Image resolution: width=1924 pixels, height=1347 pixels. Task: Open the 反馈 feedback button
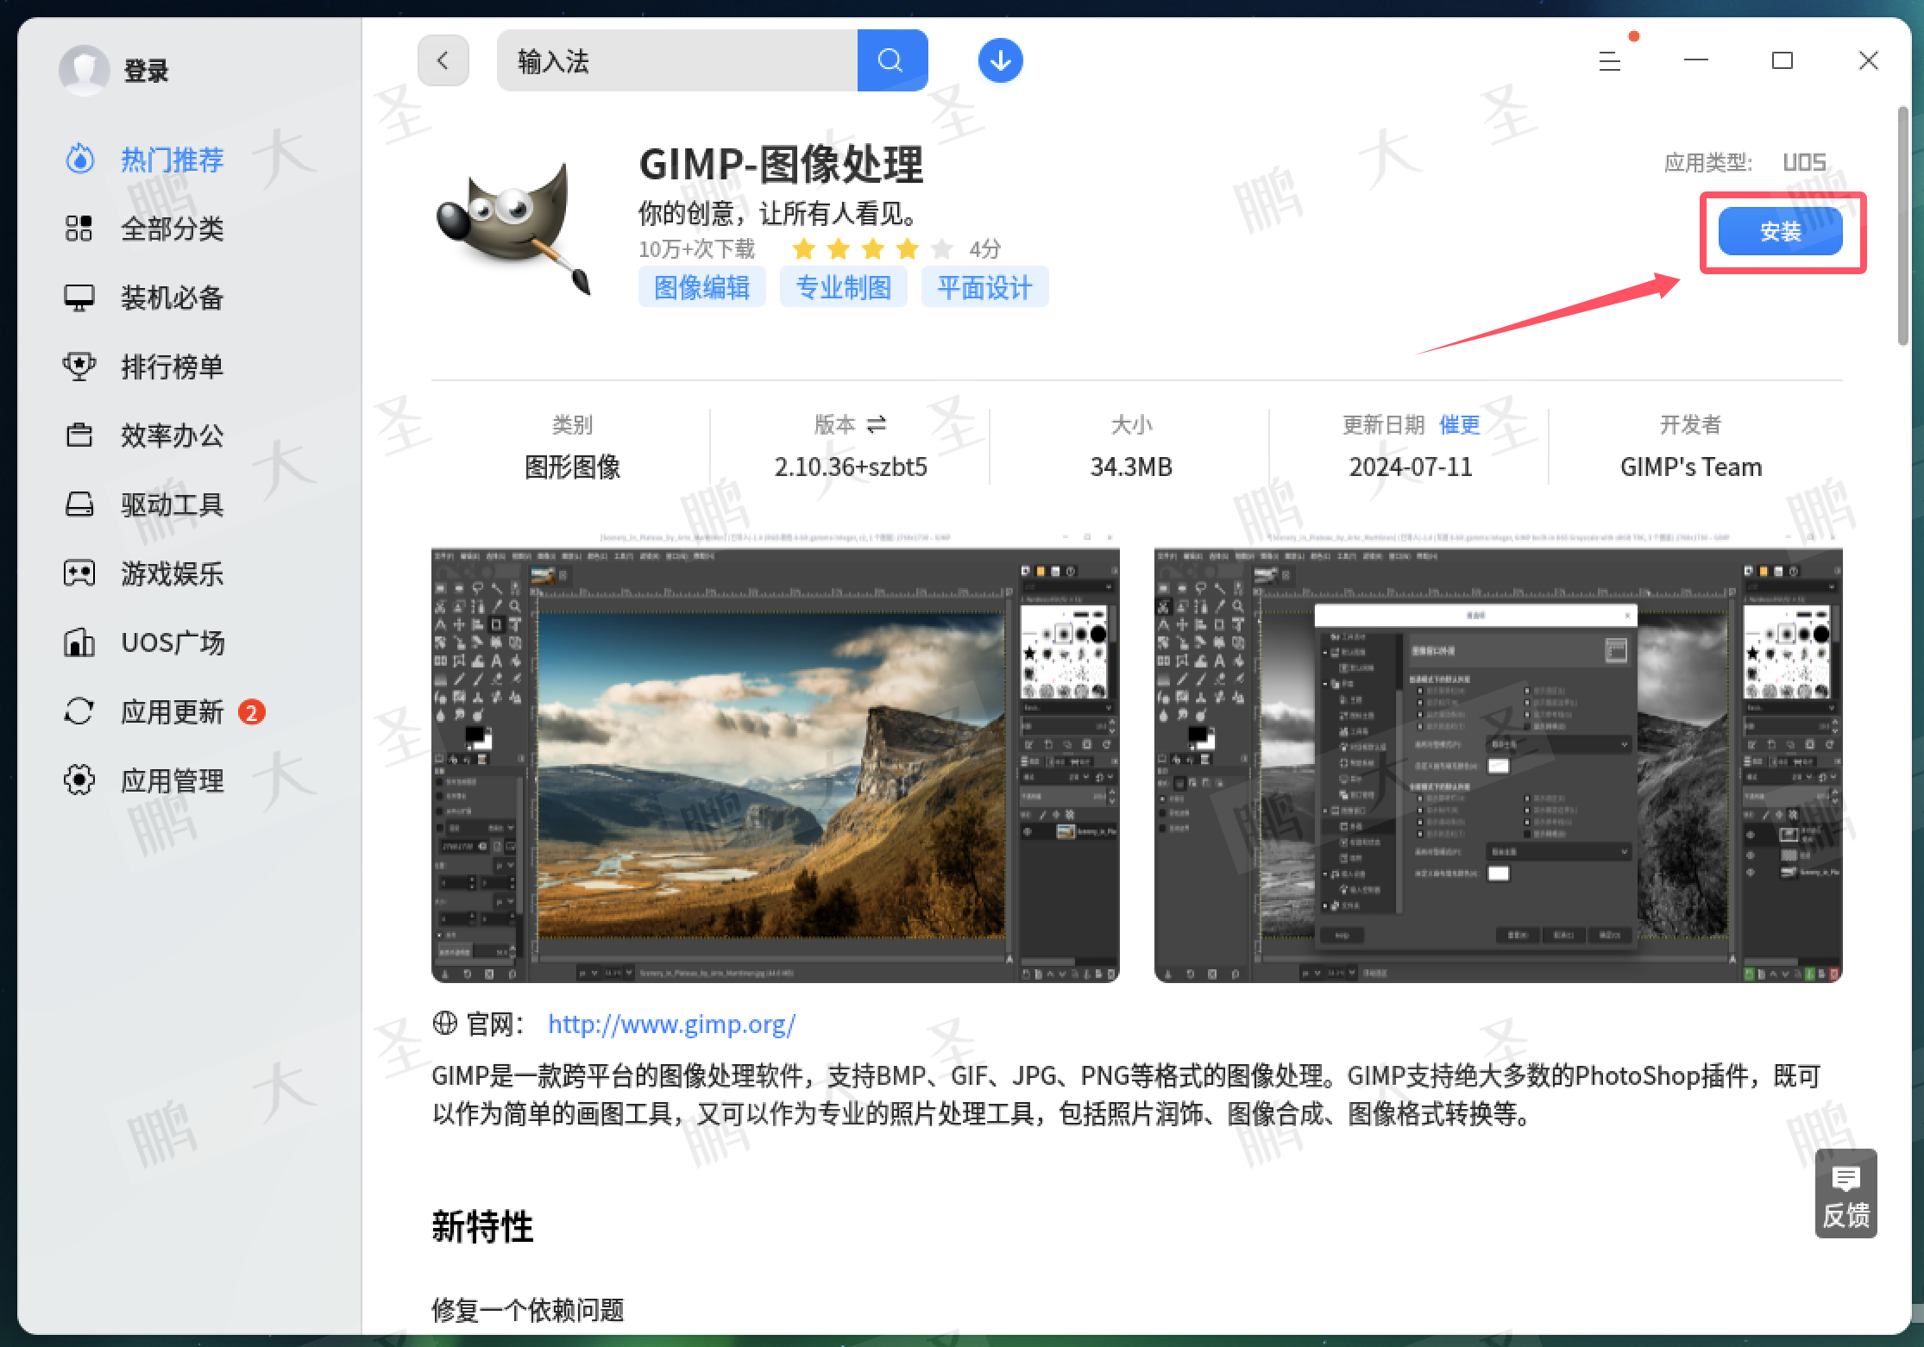[1845, 1194]
